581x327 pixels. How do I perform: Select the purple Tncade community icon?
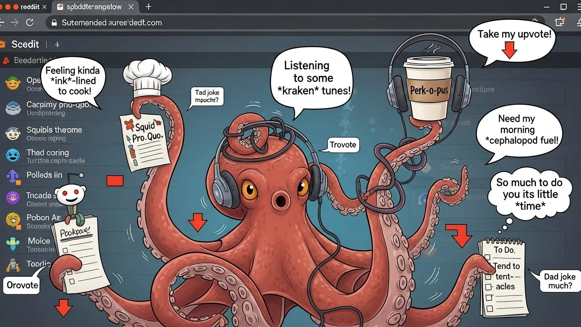(12, 198)
